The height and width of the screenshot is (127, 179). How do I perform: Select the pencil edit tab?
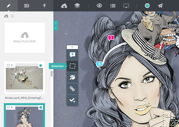click(x=9, y=6)
